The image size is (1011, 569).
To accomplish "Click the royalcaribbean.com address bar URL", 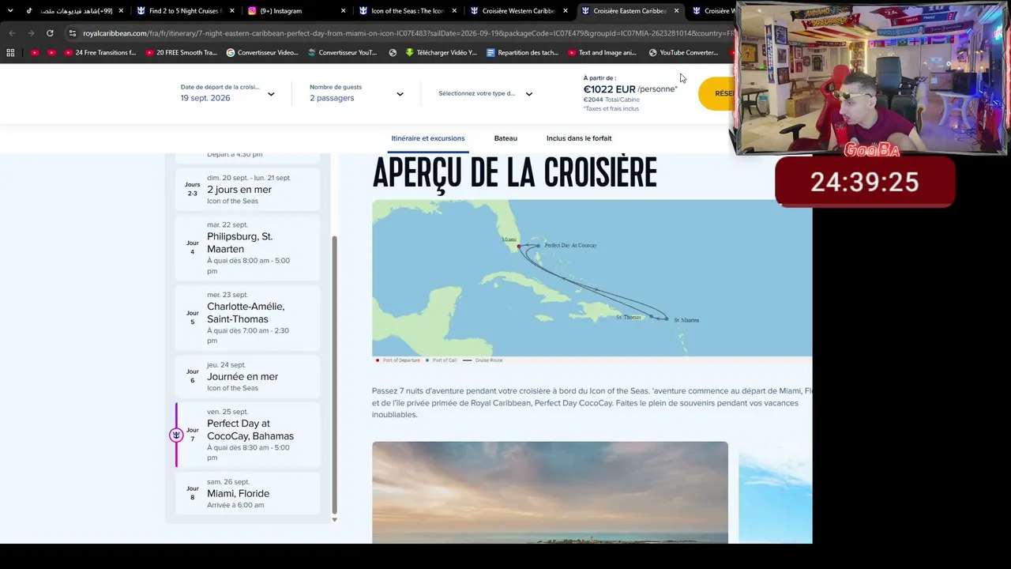I will pyautogui.click(x=407, y=33).
